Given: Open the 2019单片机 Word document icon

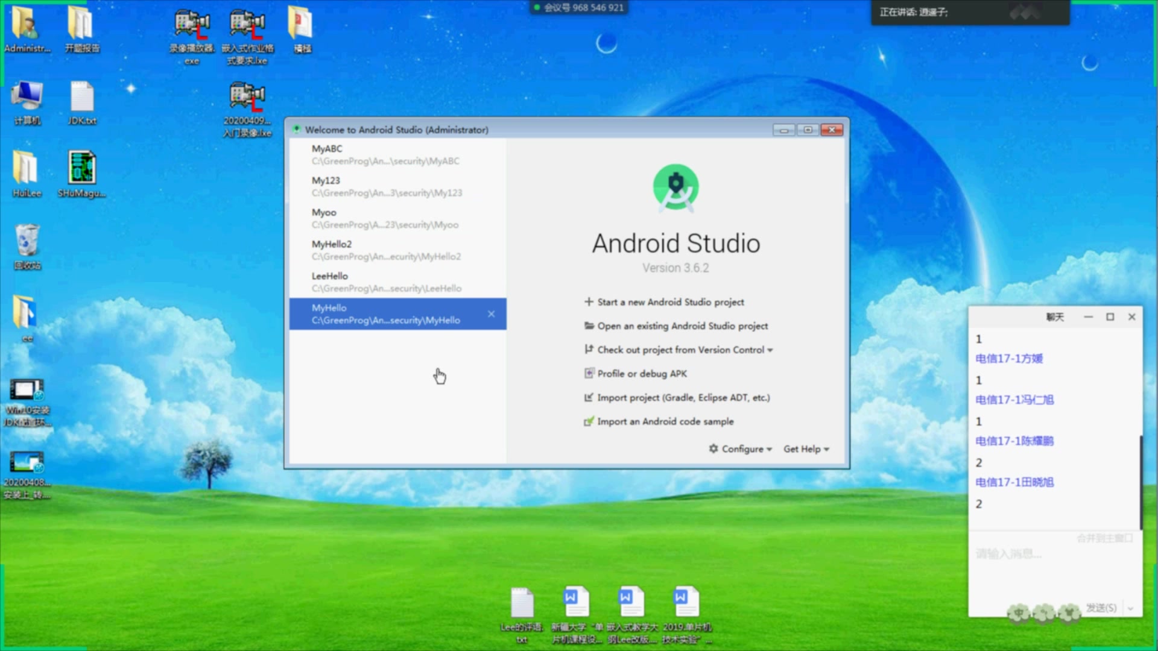Looking at the screenshot, I should point(686,614).
